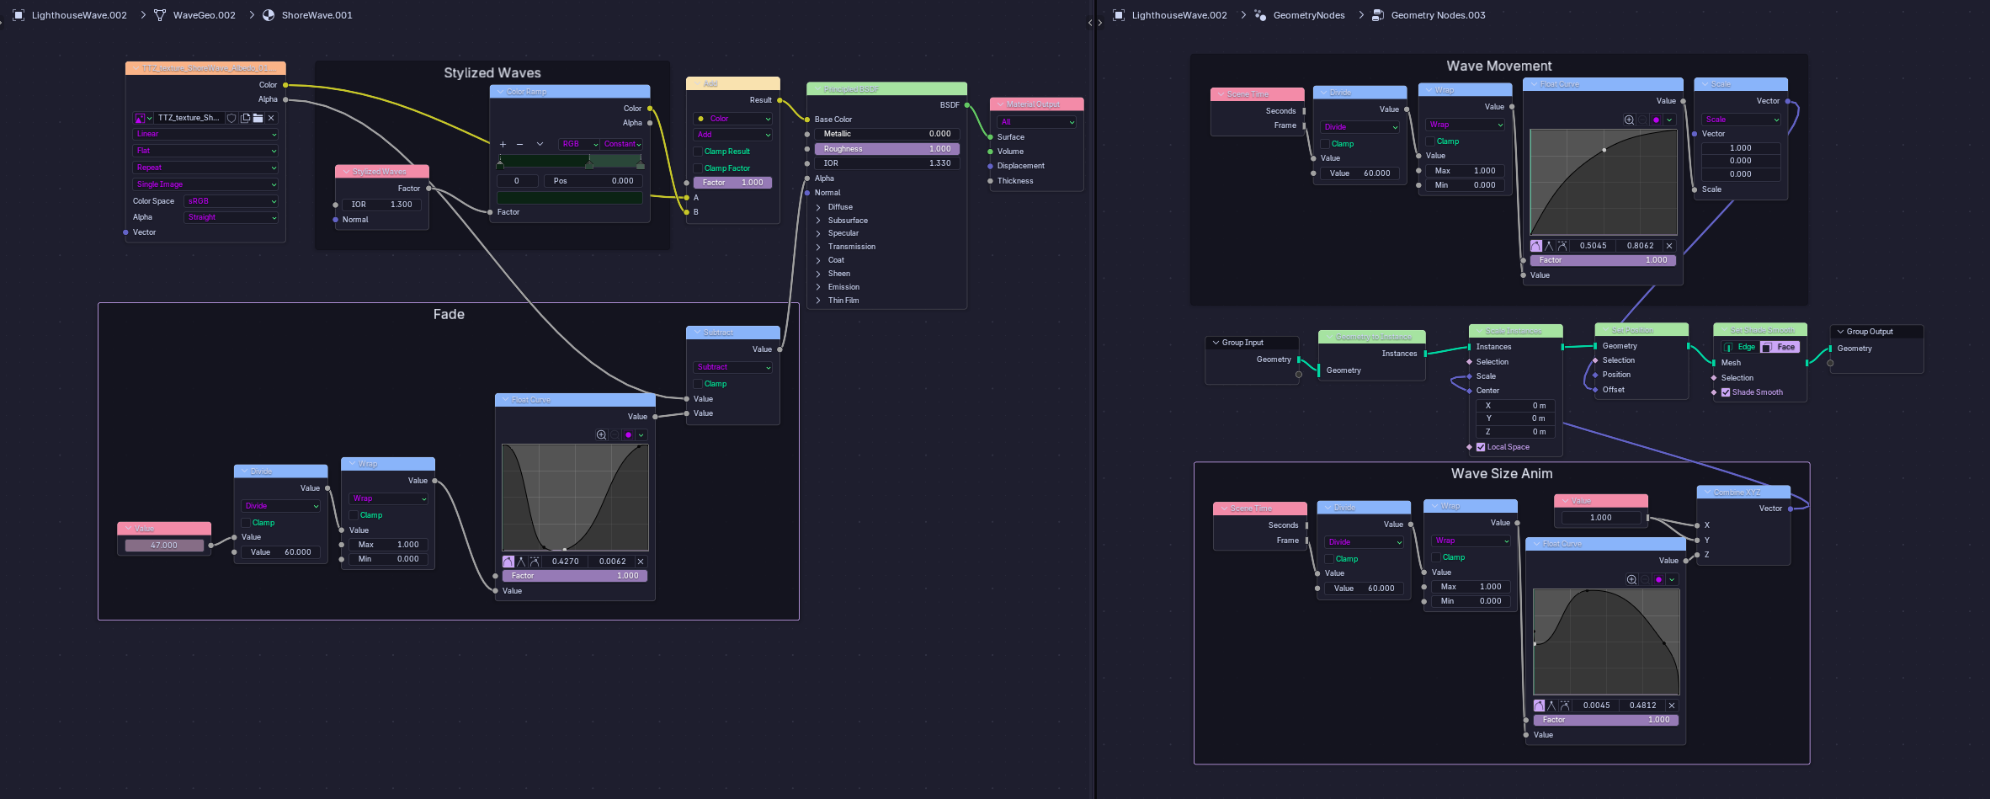Toggle Shade Smooth checkbox
The width and height of the screenshot is (1990, 799).
[x=1726, y=392]
